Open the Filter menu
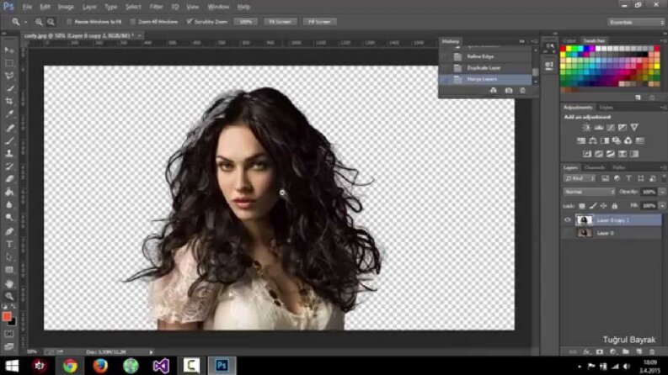668x375 pixels. [x=157, y=7]
